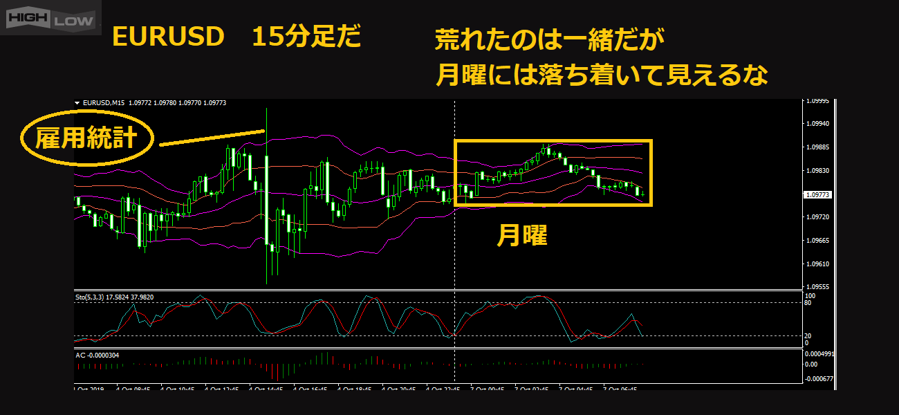The height and width of the screenshot is (415, 899).
Task: Click the 1.09555 price axis label
Action: [817, 286]
